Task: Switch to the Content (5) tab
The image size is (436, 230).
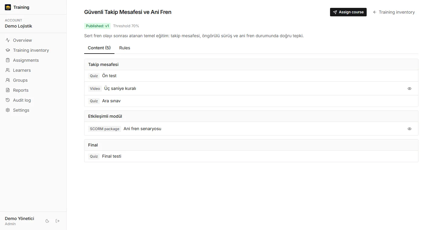Action: point(99,48)
